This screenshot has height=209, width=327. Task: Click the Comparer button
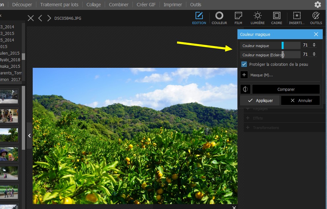[286, 89]
